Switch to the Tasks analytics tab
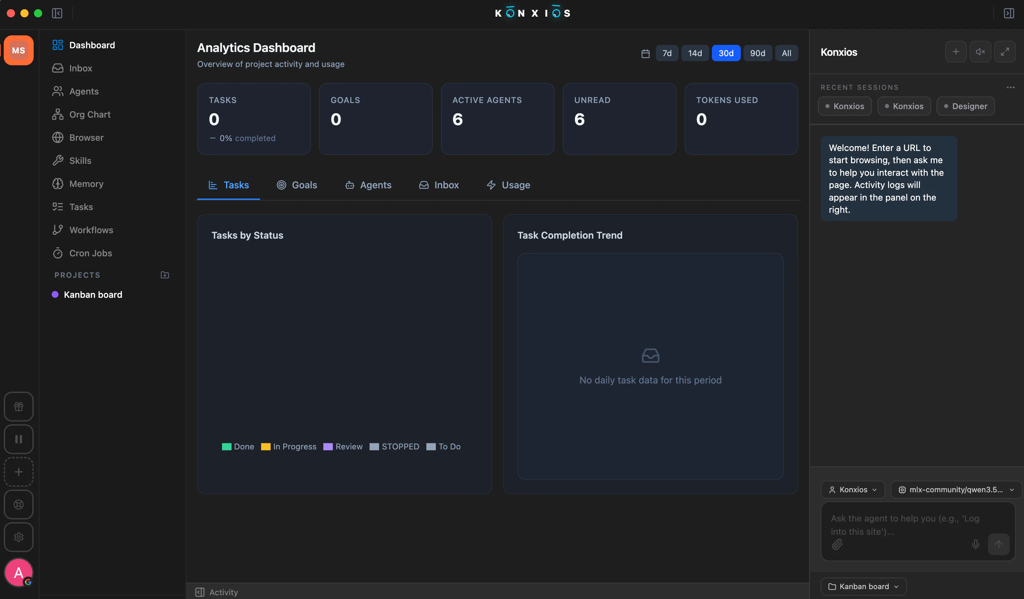 pos(228,185)
